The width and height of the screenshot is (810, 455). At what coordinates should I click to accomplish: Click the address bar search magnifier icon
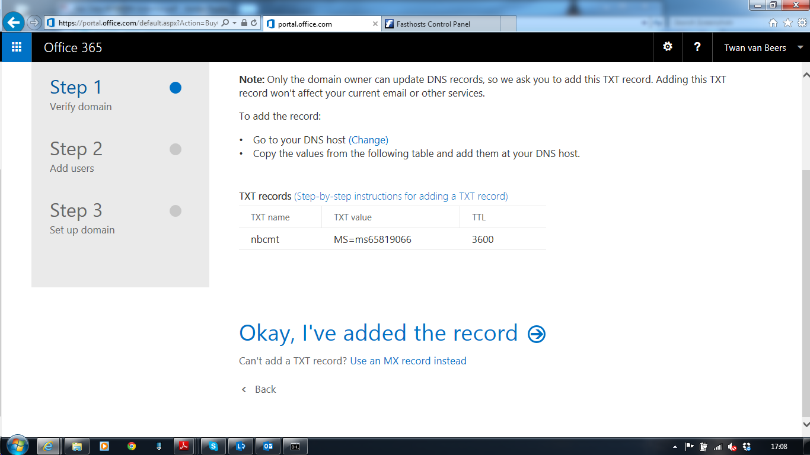click(225, 23)
